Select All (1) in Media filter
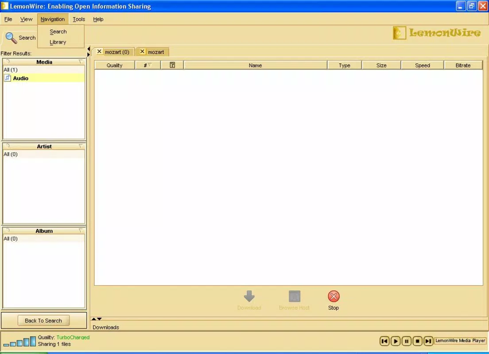The width and height of the screenshot is (489, 354). tap(44, 70)
